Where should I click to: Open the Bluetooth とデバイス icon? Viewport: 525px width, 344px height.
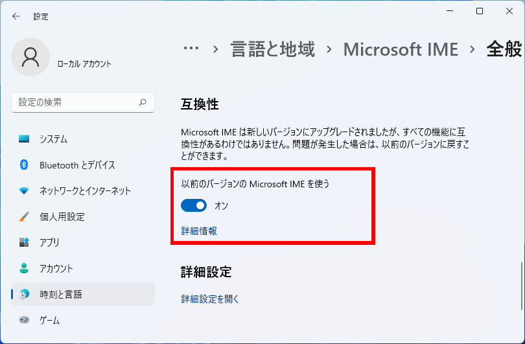click(x=24, y=165)
